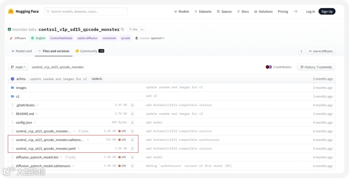
Task: Download the diffusion_pytorch_model.safetensors file
Action: click(x=132, y=165)
